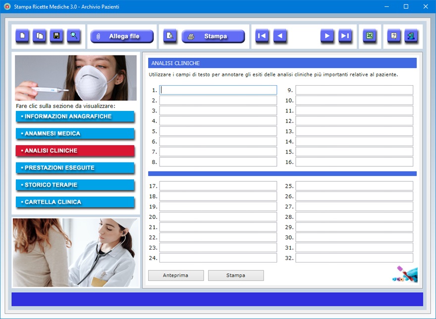Select the Analisi Cliniche section
436x319 pixels.
pyautogui.click(x=75, y=151)
